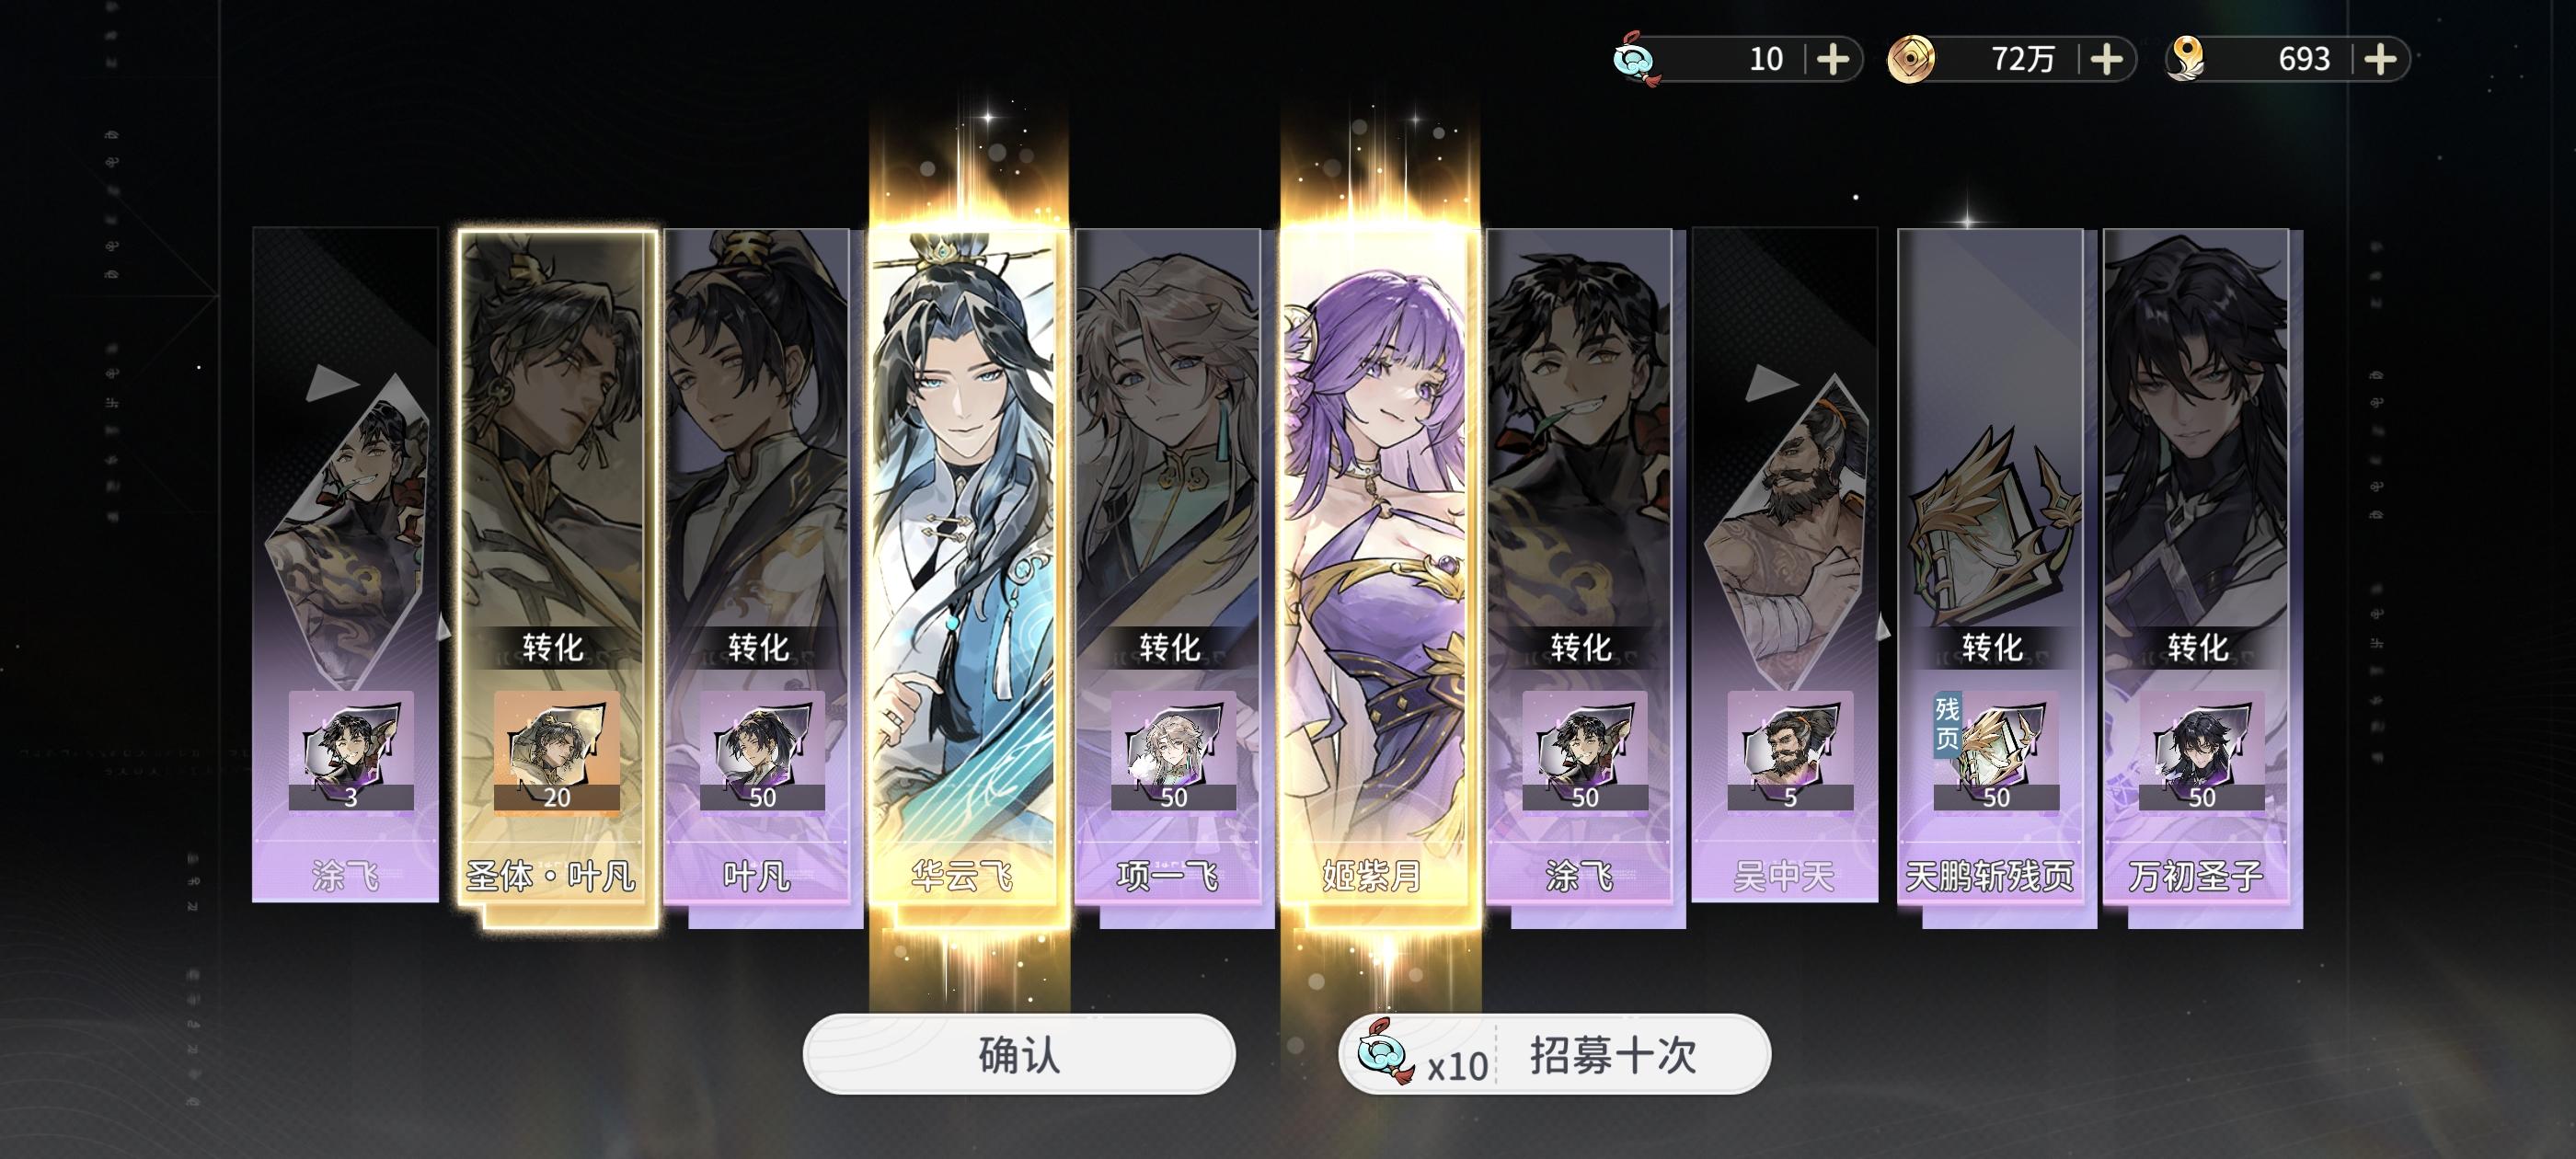Image resolution: width=2576 pixels, height=1159 pixels.
Task: View the 万初圣子 character card
Action: pyautogui.click(x=2196, y=567)
